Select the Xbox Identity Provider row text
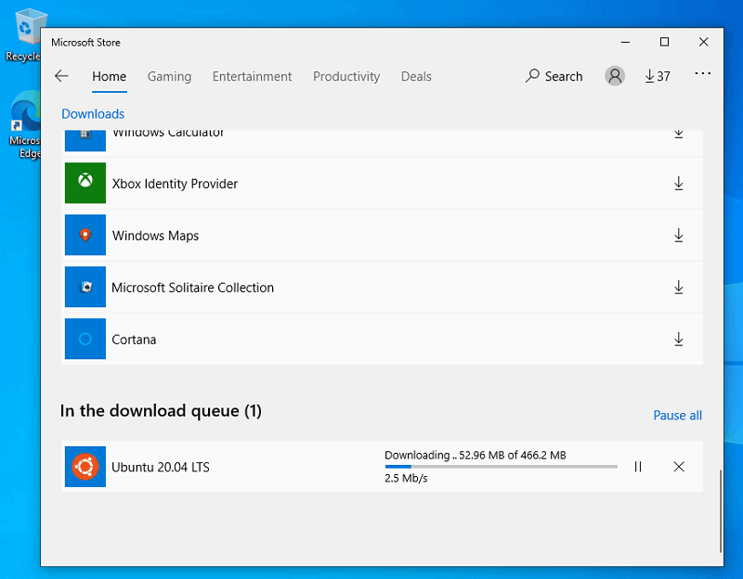This screenshot has width=743, height=579. (175, 184)
